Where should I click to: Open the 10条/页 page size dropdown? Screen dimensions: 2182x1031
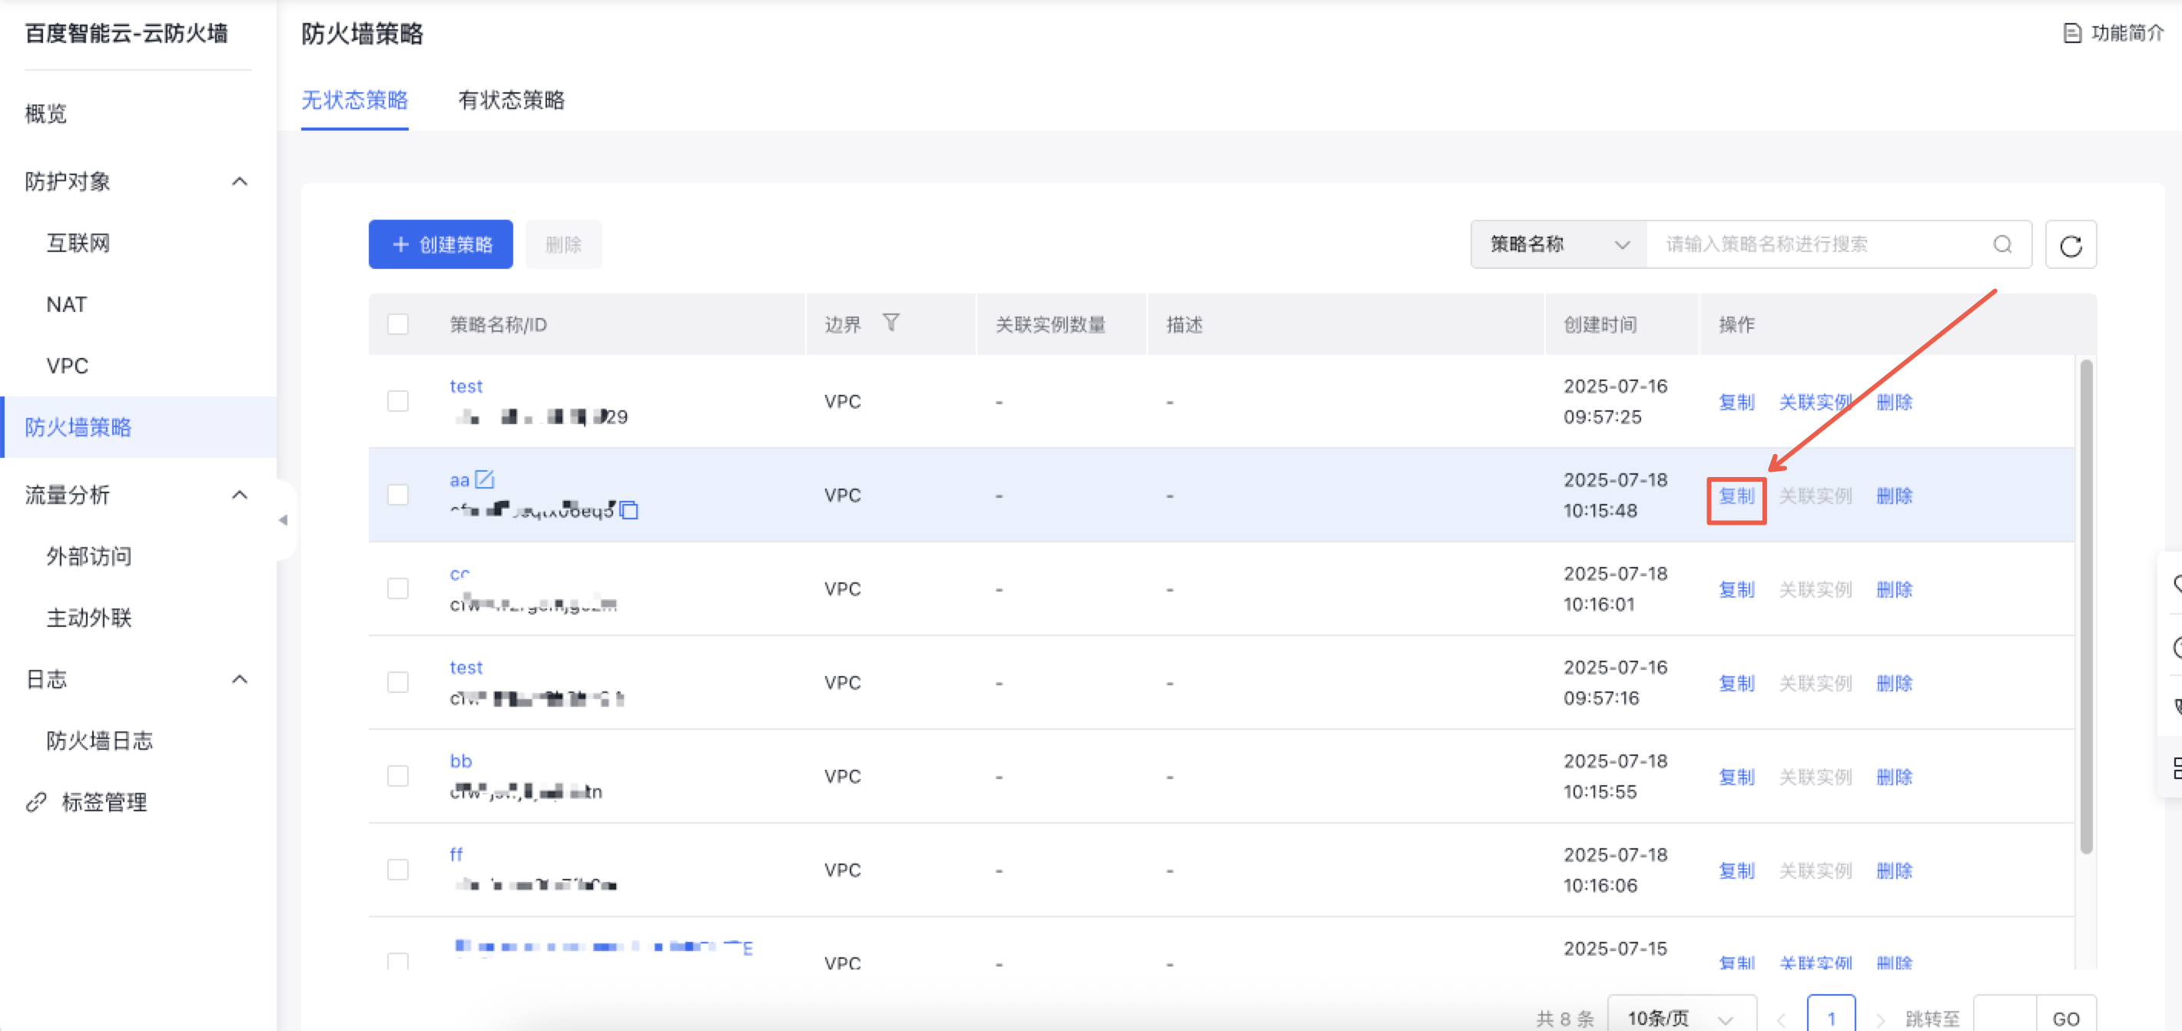click(x=1680, y=1017)
